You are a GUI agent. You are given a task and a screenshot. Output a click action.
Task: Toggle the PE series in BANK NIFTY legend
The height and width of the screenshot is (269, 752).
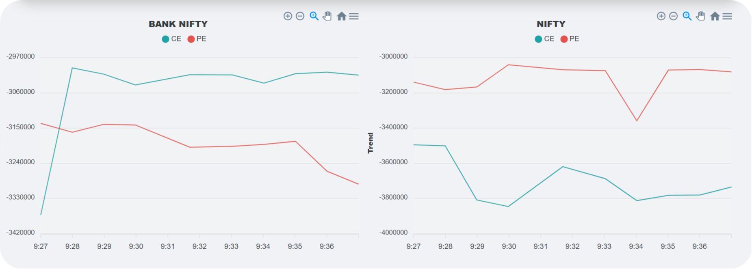[x=197, y=39]
